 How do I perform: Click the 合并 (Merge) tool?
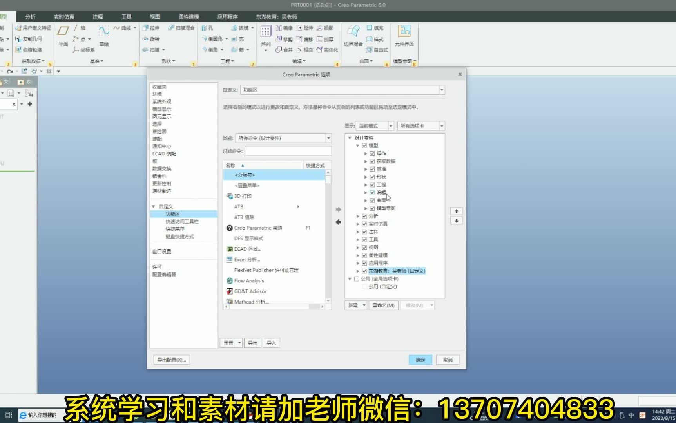tap(285, 50)
